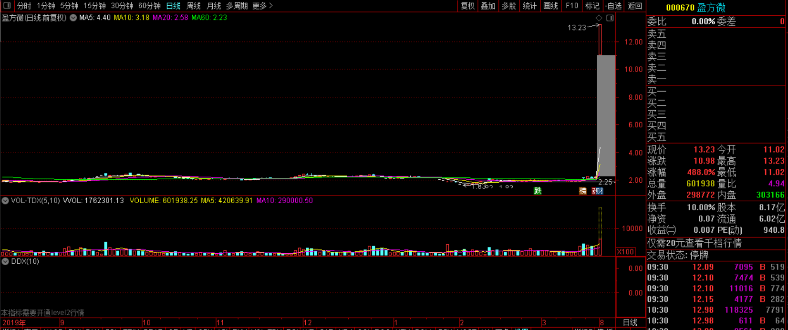Click the MA5: 4.40 label
This screenshot has height=330, width=788.
95,18
